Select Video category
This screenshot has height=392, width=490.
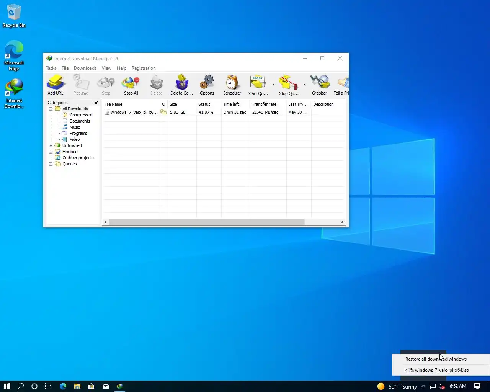75,139
